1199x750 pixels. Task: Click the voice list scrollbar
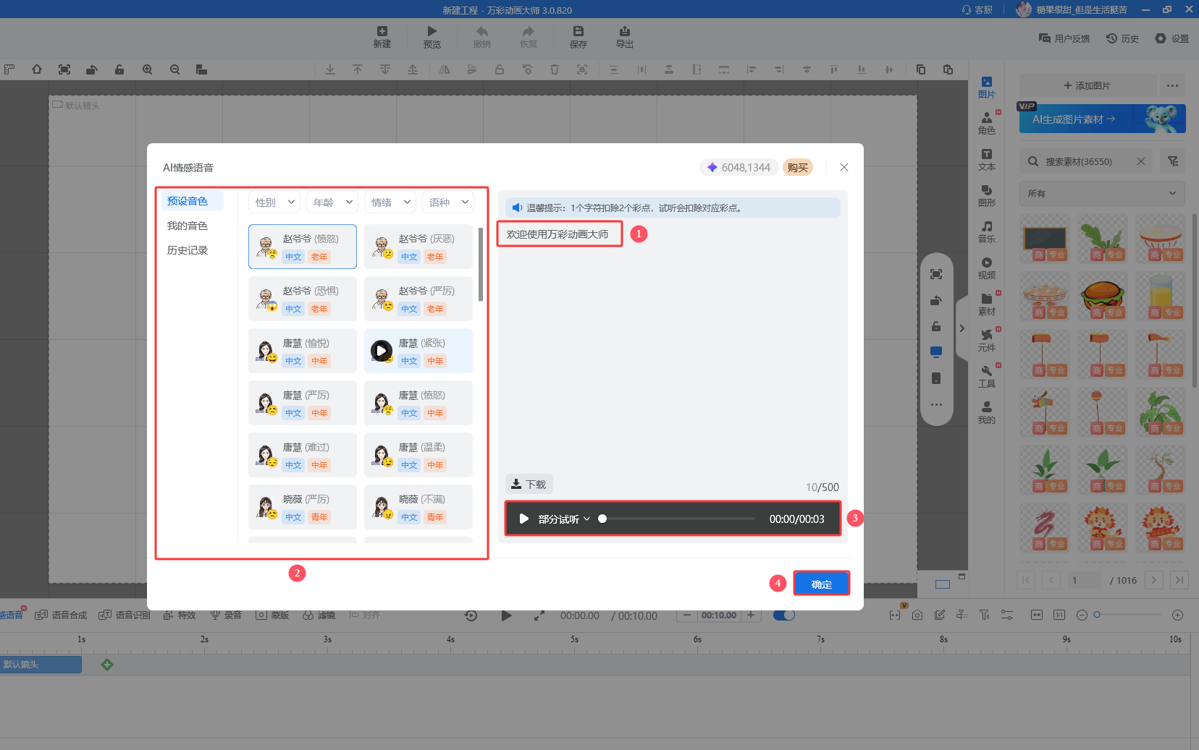(480, 264)
